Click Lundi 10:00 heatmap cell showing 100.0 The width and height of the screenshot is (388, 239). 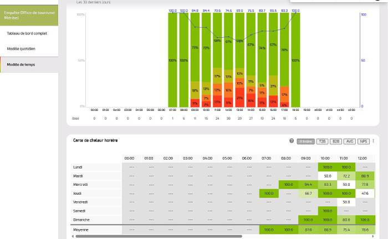tap(326, 167)
